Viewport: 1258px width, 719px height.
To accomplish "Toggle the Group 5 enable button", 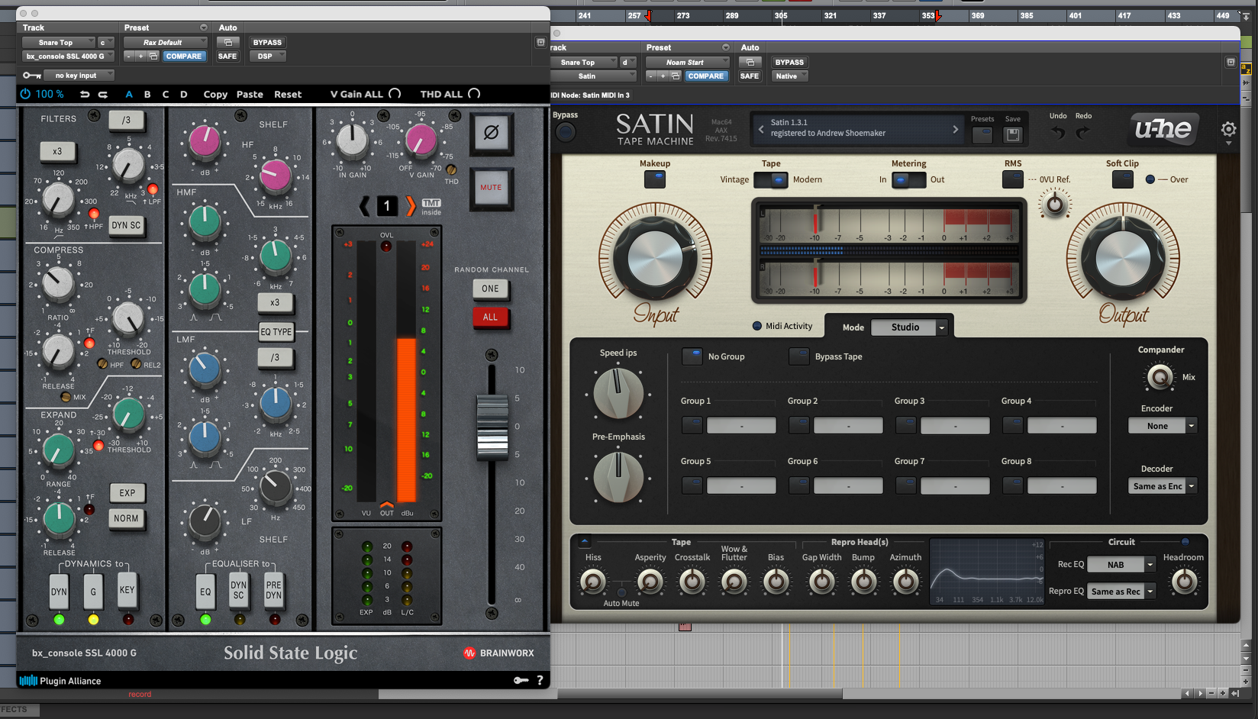I will pos(692,485).
